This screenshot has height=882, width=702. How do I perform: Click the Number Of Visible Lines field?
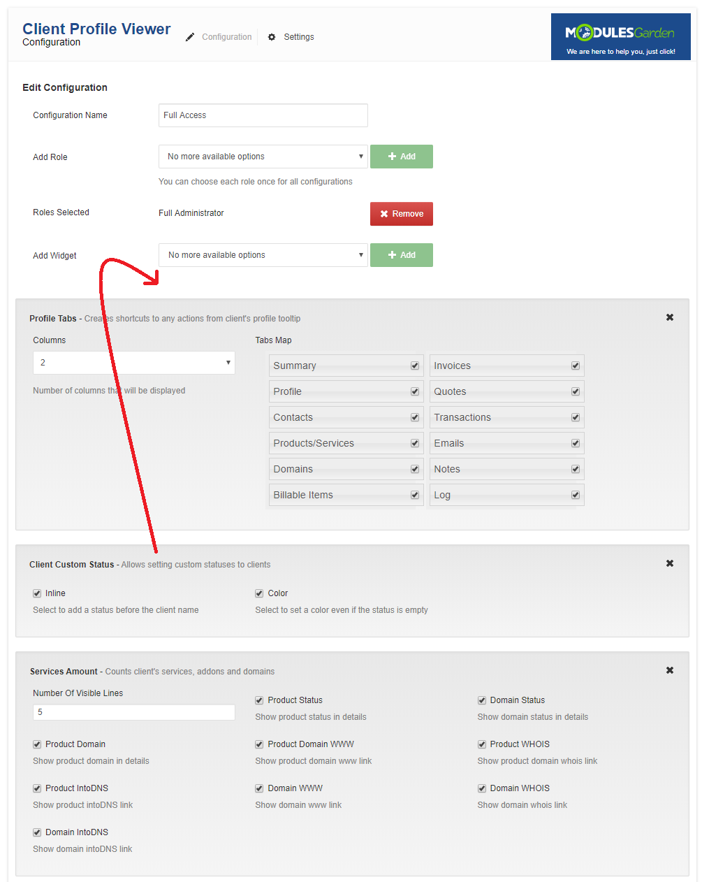[x=134, y=712]
